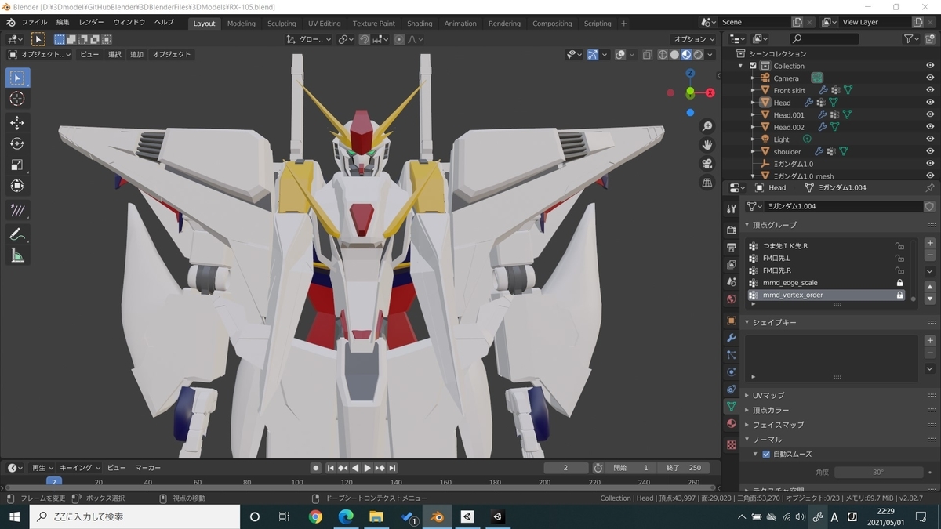Pick the Annotate pen tool

point(17,234)
